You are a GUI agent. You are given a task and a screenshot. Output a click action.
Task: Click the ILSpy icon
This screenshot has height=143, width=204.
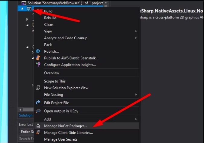38,111
